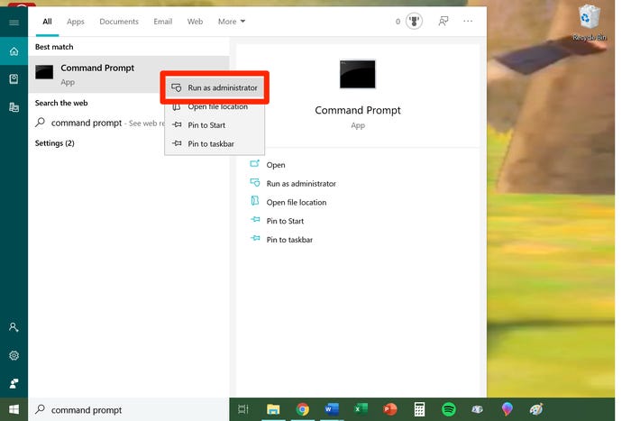Open Calculator from the taskbar
The image size is (631, 421).
(419, 409)
